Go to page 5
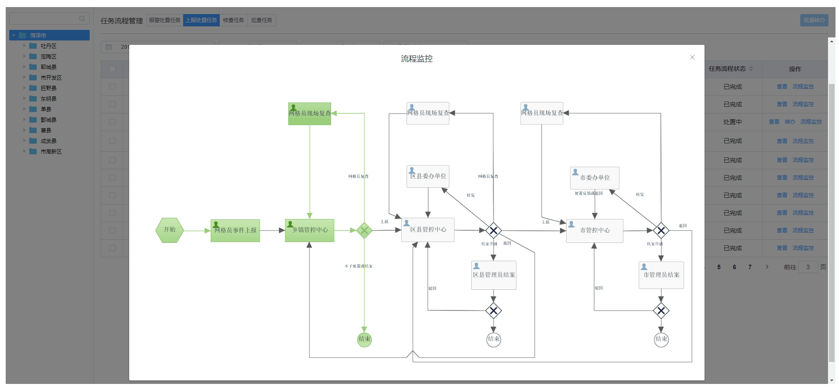Image resolution: width=839 pixels, height=387 pixels. tap(719, 267)
